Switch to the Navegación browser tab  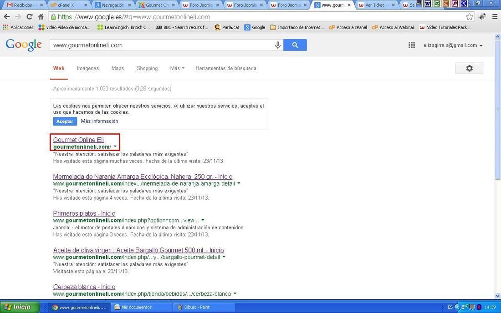coord(113,5)
